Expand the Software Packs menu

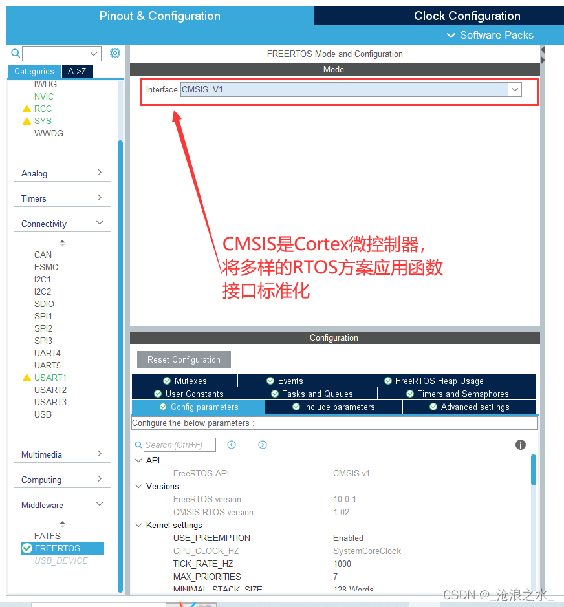tap(490, 35)
